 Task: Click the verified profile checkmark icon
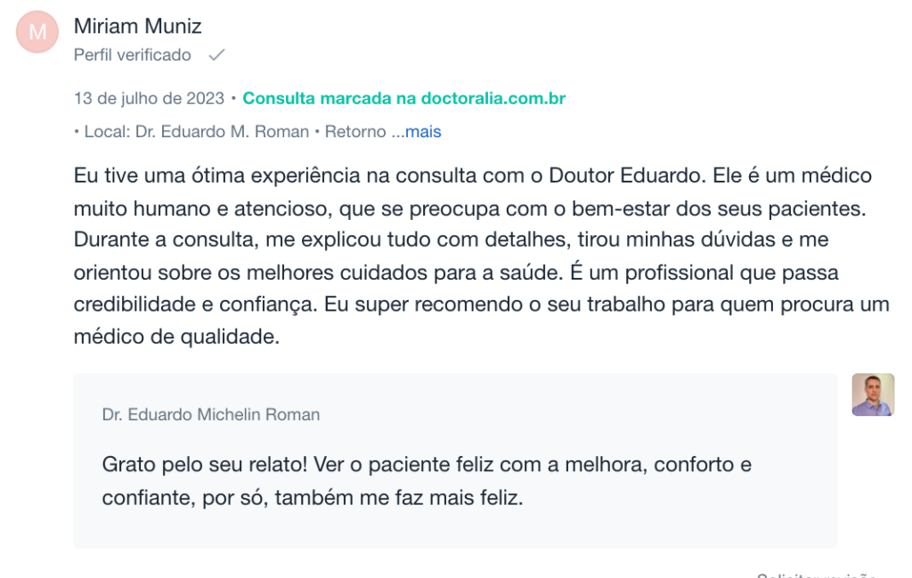pos(217,54)
